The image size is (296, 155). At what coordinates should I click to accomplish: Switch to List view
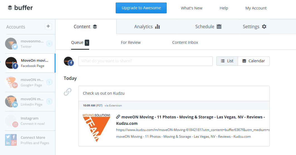227,61
